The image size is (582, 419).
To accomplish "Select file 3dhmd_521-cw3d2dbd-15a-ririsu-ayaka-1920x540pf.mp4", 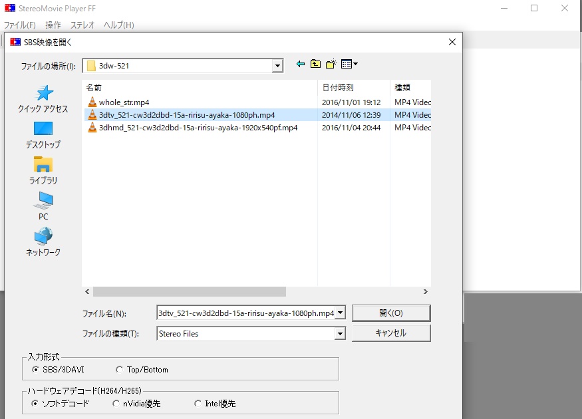I will (198, 127).
